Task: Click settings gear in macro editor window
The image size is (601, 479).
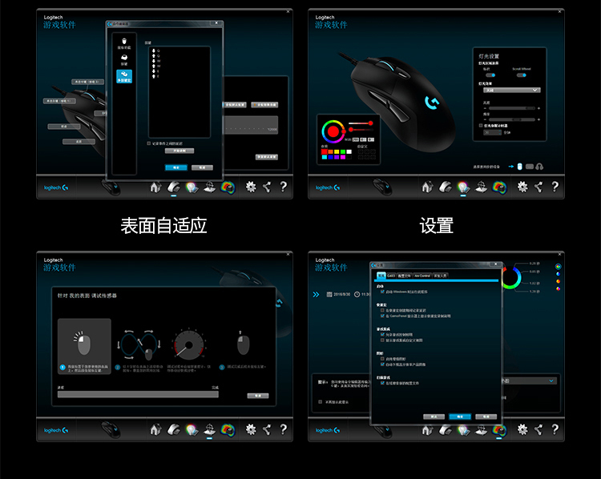Action: 251,187
